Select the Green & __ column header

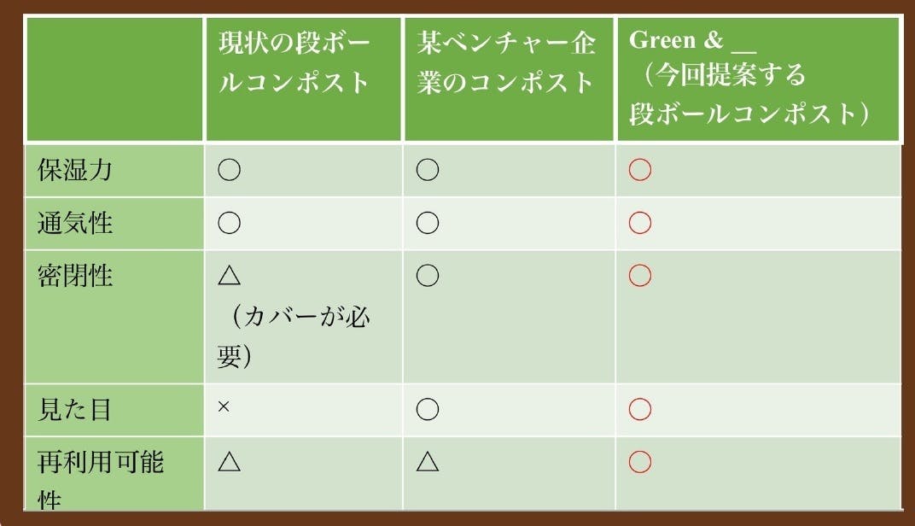(x=750, y=77)
